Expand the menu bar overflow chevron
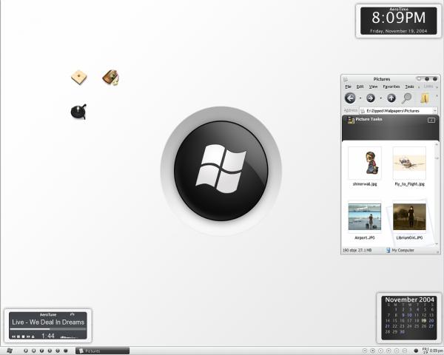Viewport: 444px width, 355px height. pos(419,87)
